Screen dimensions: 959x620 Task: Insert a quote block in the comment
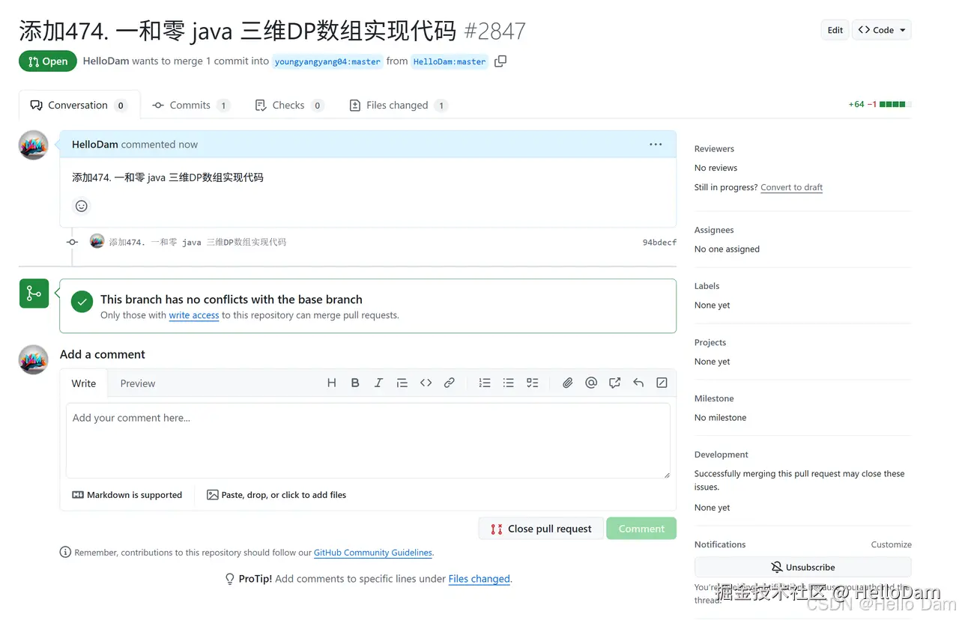402,383
